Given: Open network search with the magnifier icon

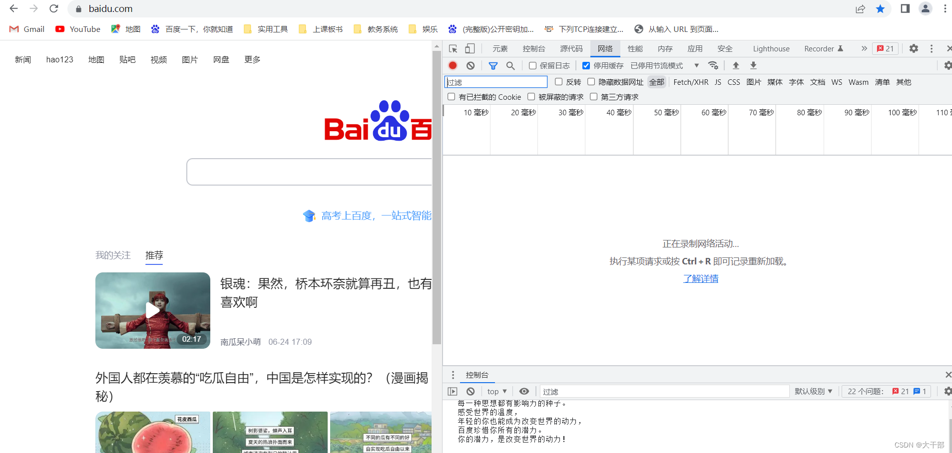Looking at the screenshot, I should [510, 65].
